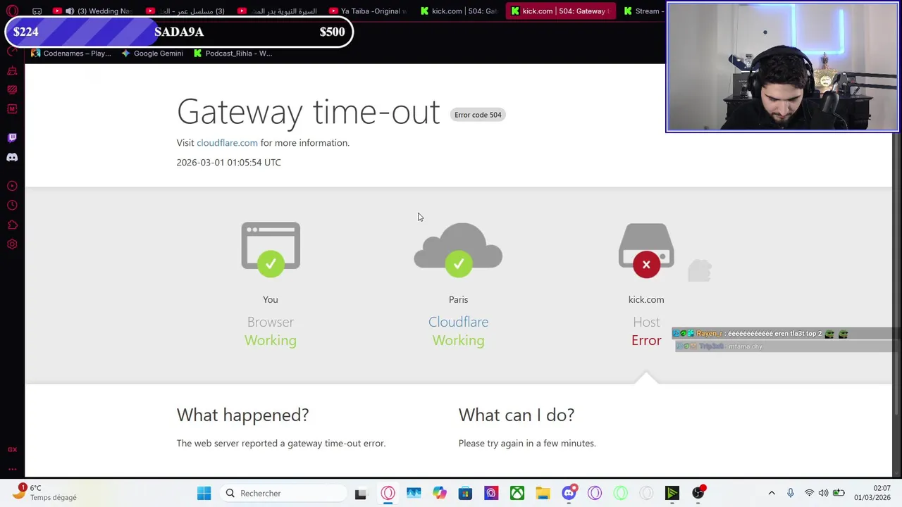The image size is (902, 507).
Task: Open the striped GX sidebar panel icon
Action: tap(12, 90)
